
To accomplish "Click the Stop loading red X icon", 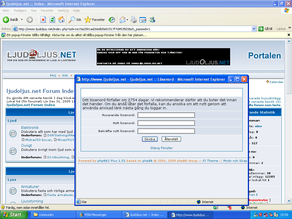I will click(43, 20).
